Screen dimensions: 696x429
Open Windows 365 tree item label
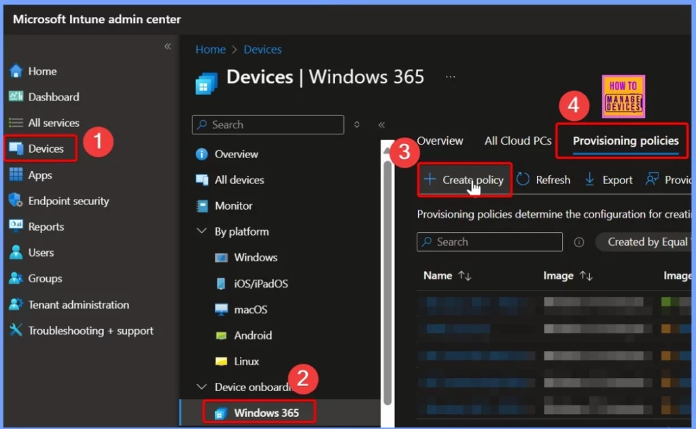click(x=266, y=413)
